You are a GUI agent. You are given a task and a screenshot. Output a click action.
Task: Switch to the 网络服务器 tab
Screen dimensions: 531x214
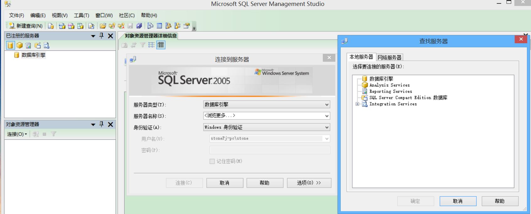[x=389, y=57]
